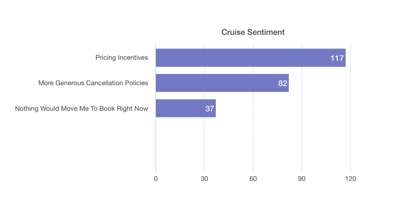This screenshot has width=403, height=214.
Task: Click the 37 value label
Action: click(x=210, y=109)
